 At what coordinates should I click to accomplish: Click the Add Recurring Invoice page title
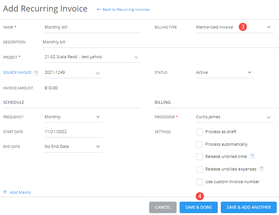45,9
